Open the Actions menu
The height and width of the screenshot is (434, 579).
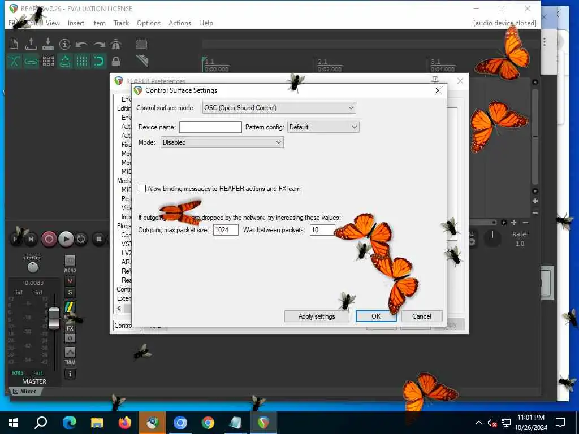pos(179,23)
